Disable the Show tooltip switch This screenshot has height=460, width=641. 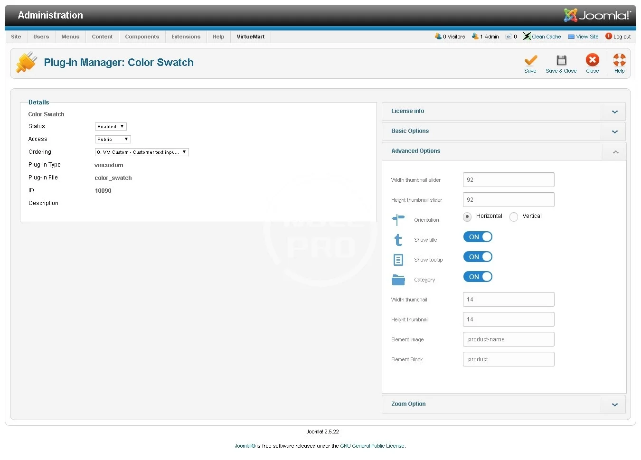click(x=478, y=257)
